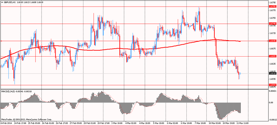Click the 0.00431 MACD scale value
The height and width of the screenshot is (125, 277).
273,91
